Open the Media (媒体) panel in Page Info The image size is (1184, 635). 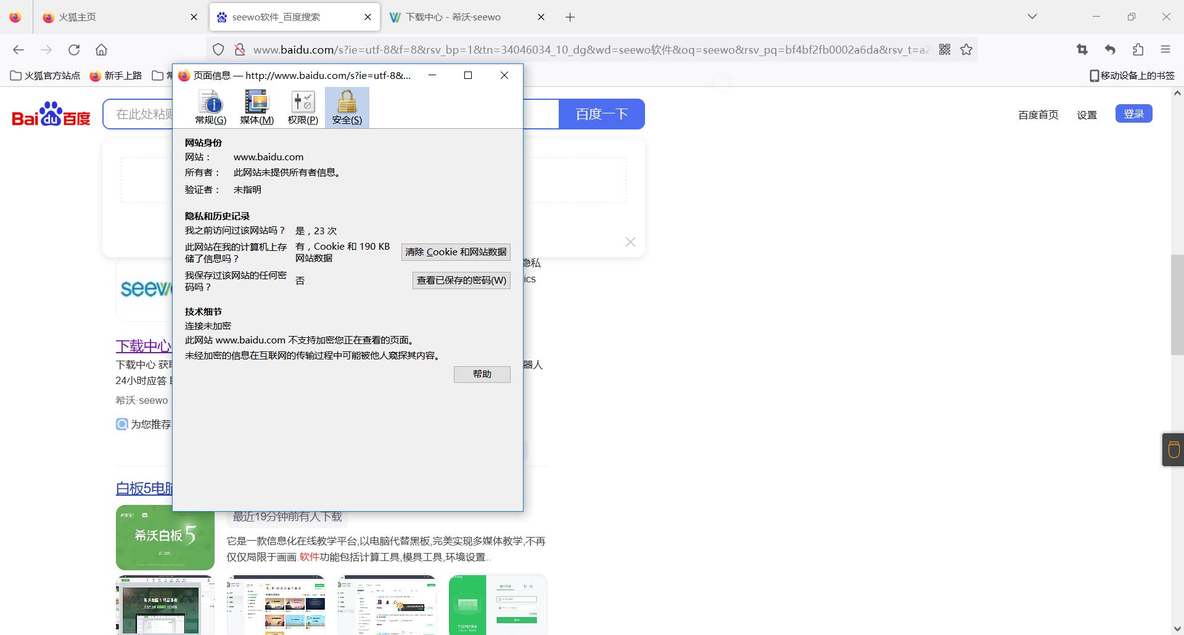257,107
